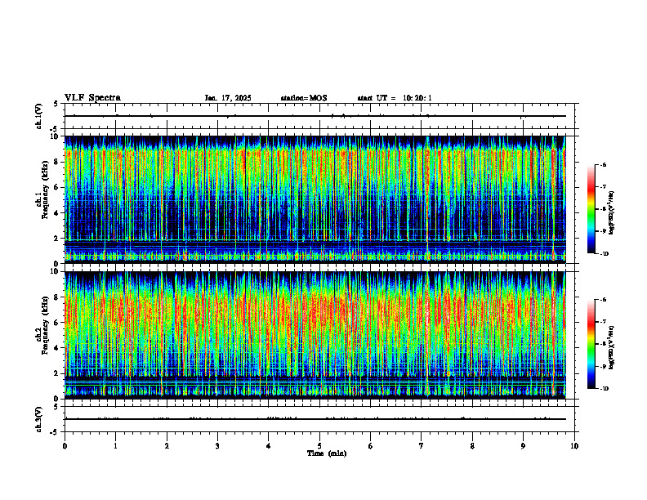Click the "-10" tick on the upper colorbar
Image resolution: width=647 pixels, height=500 pixels.
(604, 254)
